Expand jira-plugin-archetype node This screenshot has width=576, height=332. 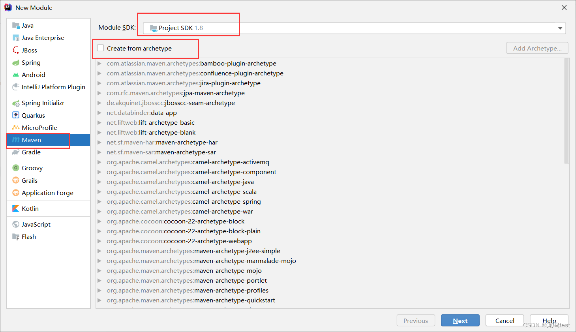[99, 83]
